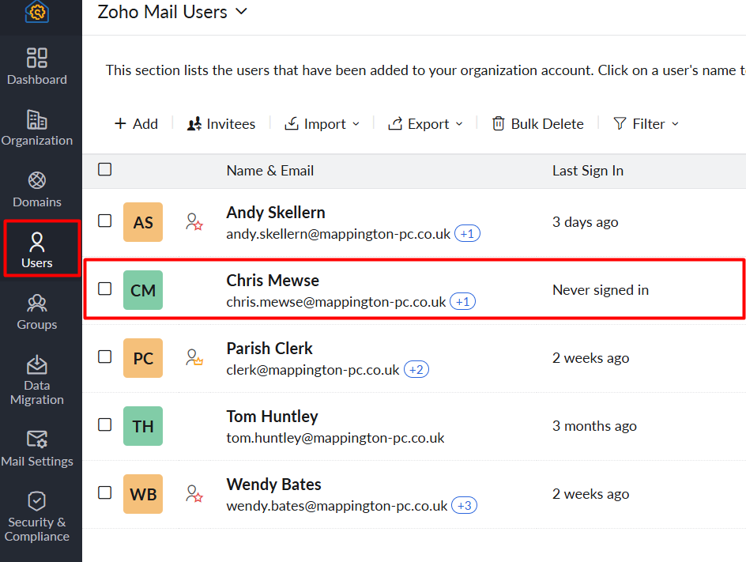Open the Dashboard sidebar icon
746x562 pixels.
point(37,58)
